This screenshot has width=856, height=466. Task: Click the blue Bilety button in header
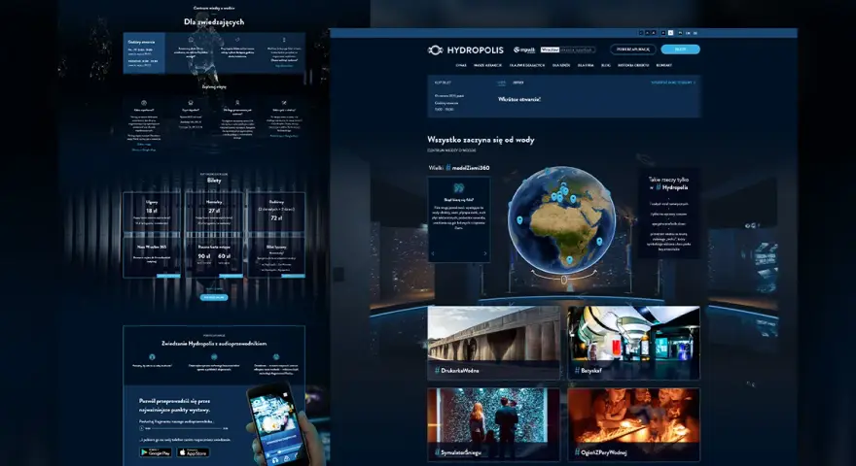coord(680,50)
